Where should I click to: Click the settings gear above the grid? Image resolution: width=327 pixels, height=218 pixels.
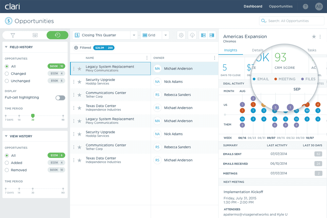[181, 35]
